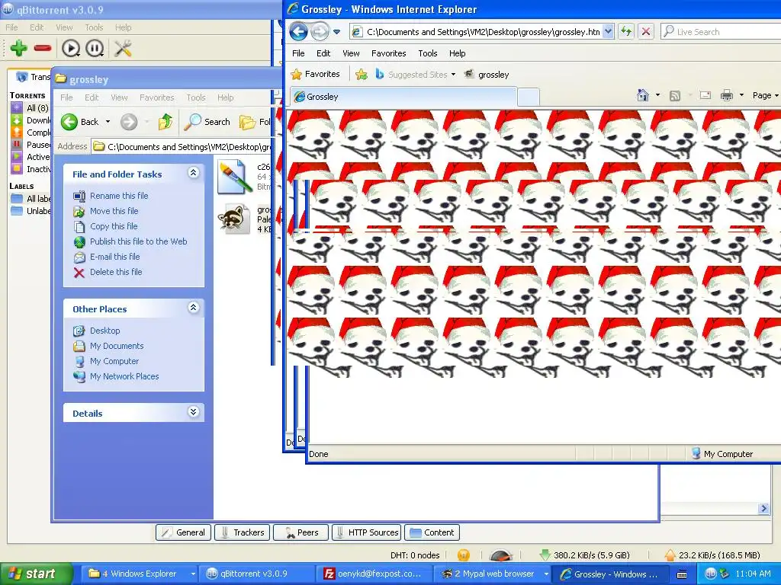Open My Network Places in Other Places
Viewport: 781px width, 585px height.
[x=124, y=376]
